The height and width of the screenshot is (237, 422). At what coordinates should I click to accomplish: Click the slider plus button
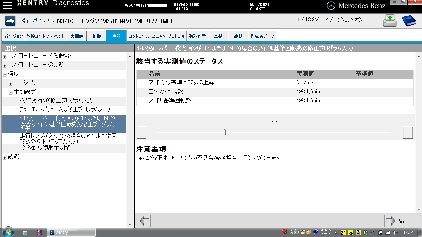click(408, 132)
